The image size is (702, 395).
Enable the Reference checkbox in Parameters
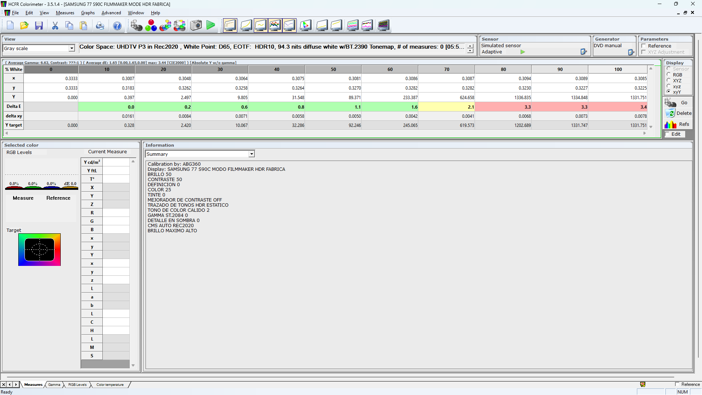pyautogui.click(x=643, y=46)
